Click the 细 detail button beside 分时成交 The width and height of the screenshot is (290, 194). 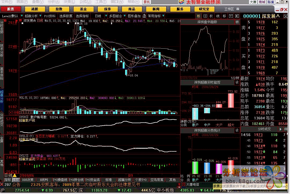click(286, 129)
